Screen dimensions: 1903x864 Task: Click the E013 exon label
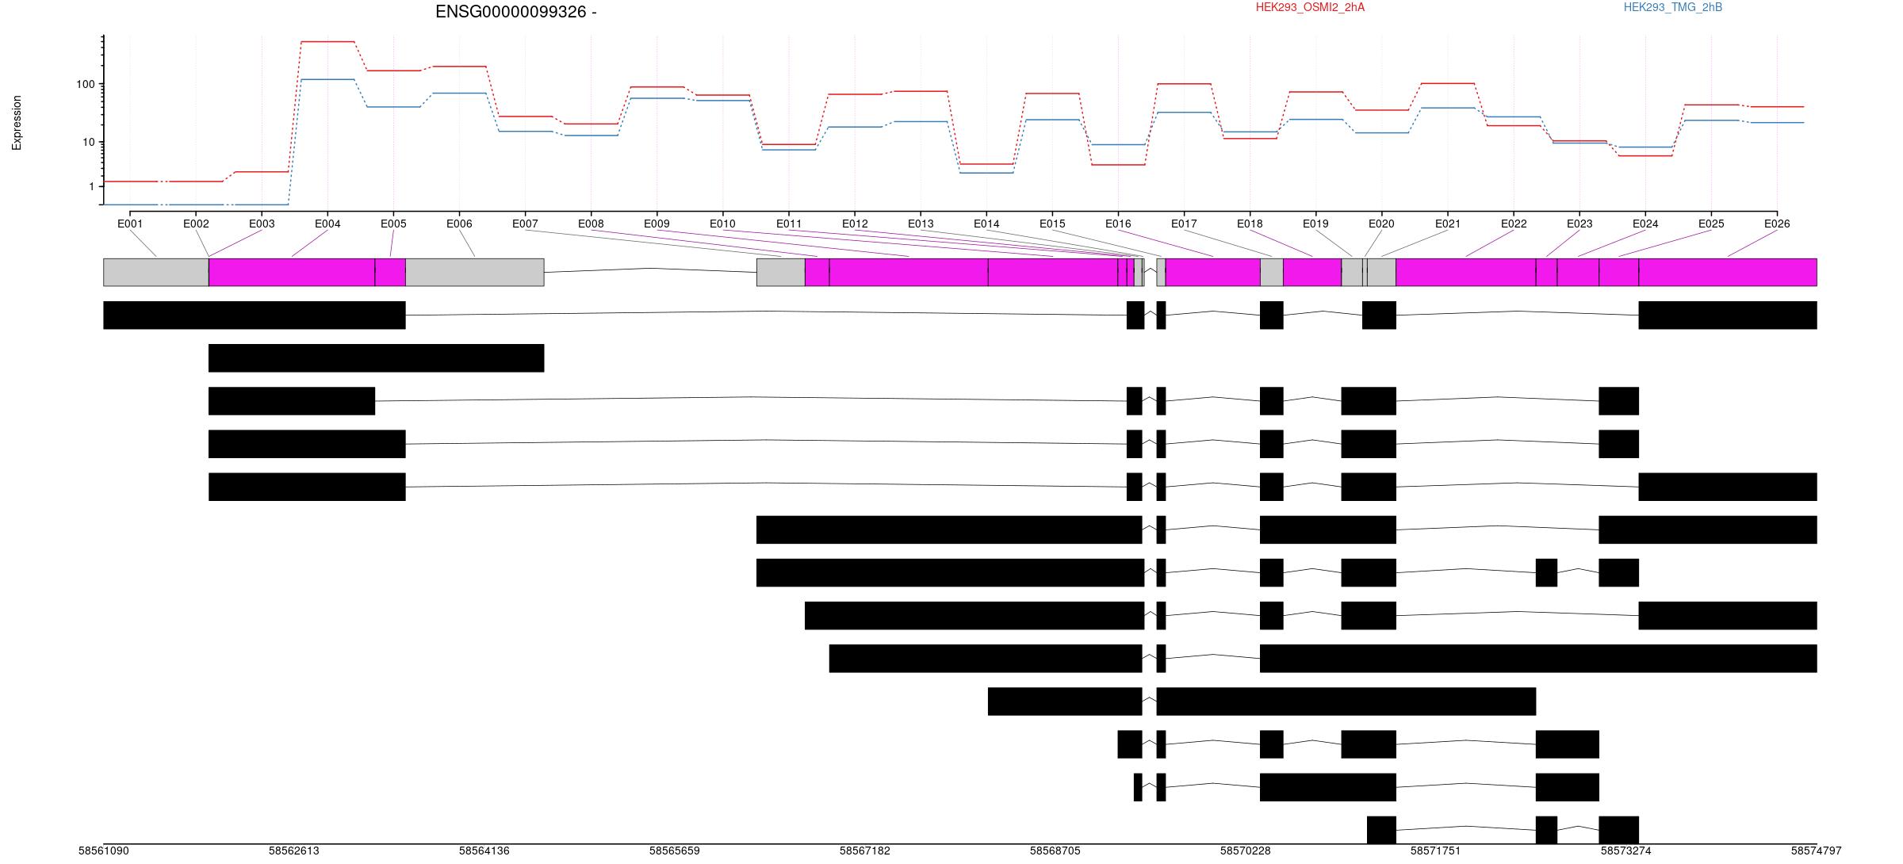tap(921, 224)
